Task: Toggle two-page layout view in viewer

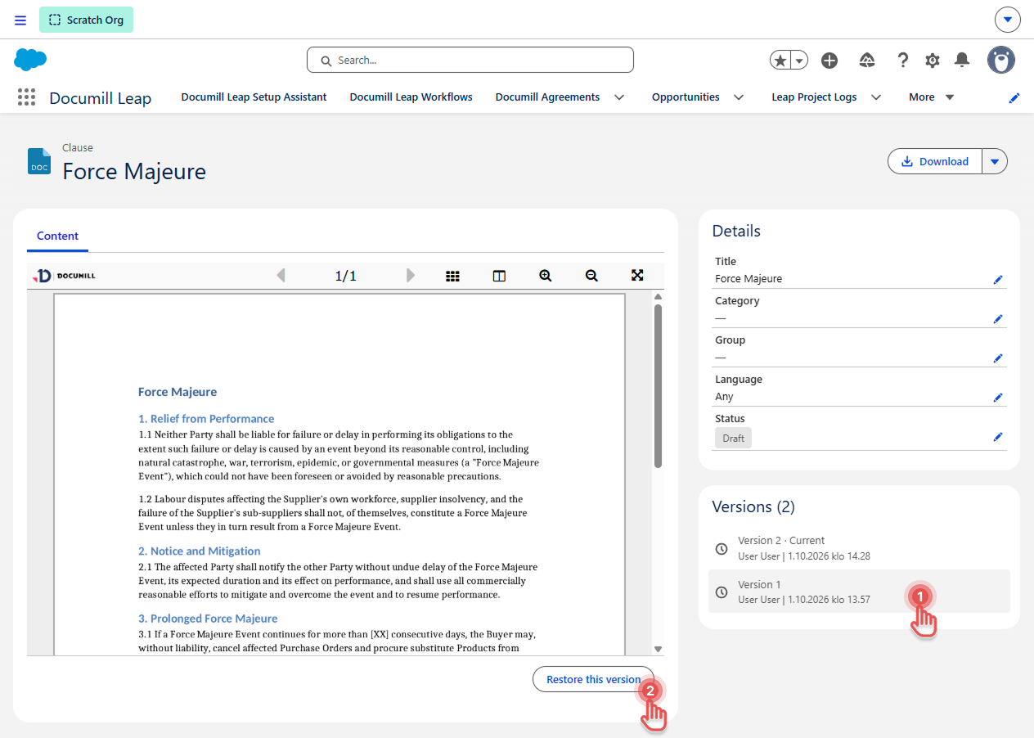Action: click(x=499, y=276)
